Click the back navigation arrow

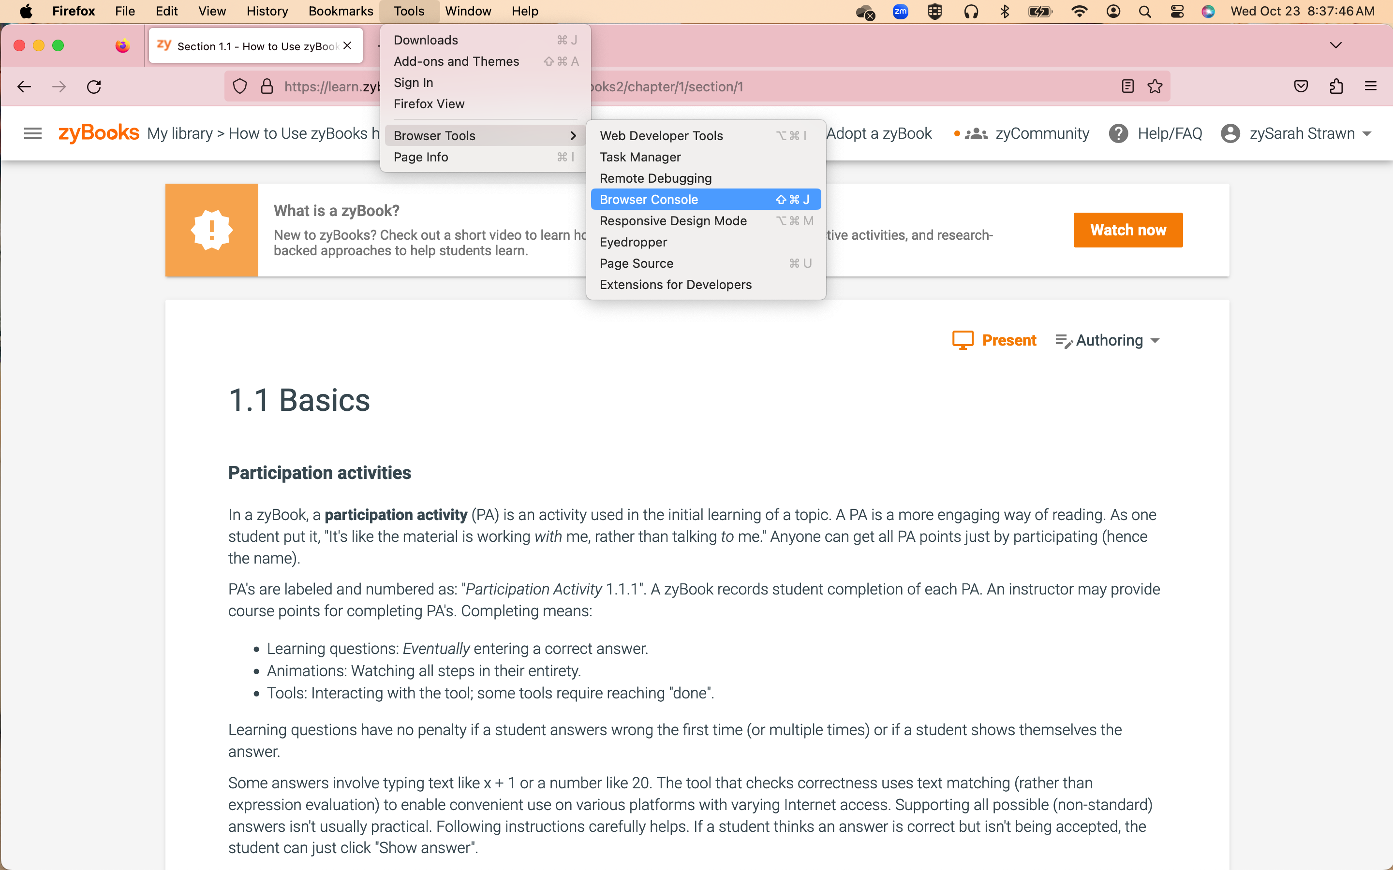(x=24, y=87)
